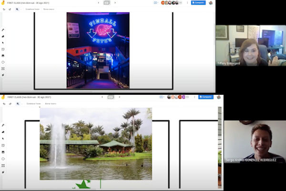Open the zoom dropdown in the bottom window
Image resolution: width=286 pixels, height=191 pixels.
[x=19, y=103]
